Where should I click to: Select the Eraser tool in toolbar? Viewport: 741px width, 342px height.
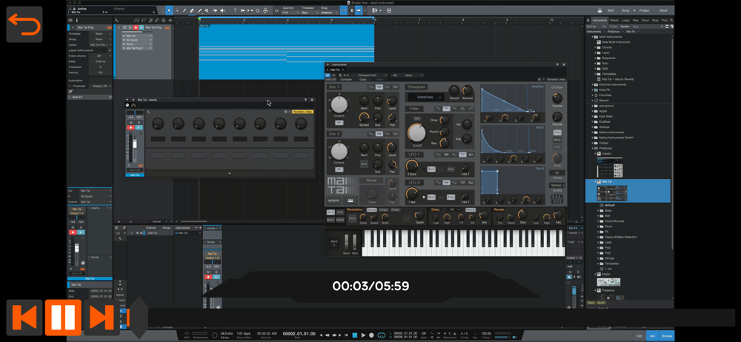(192, 10)
